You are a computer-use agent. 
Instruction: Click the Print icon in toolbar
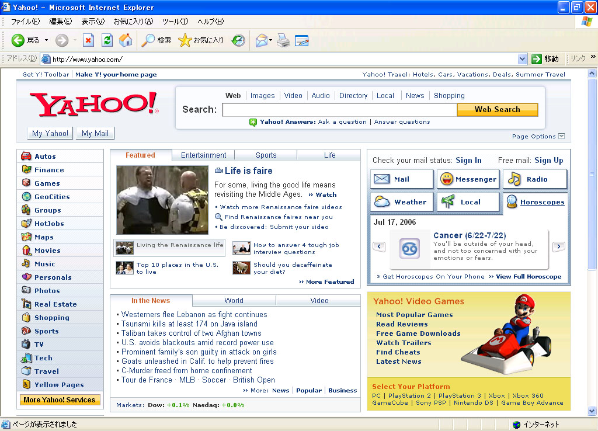283,40
